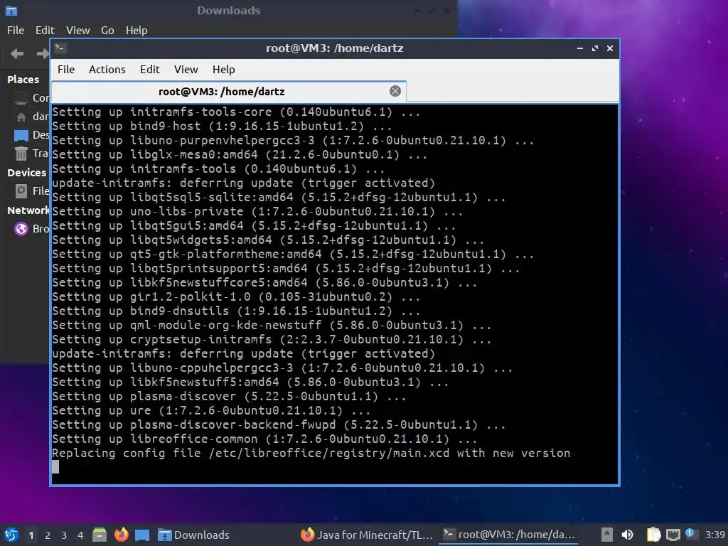Click the back arrow in Downloads file manager

tap(17, 54)
